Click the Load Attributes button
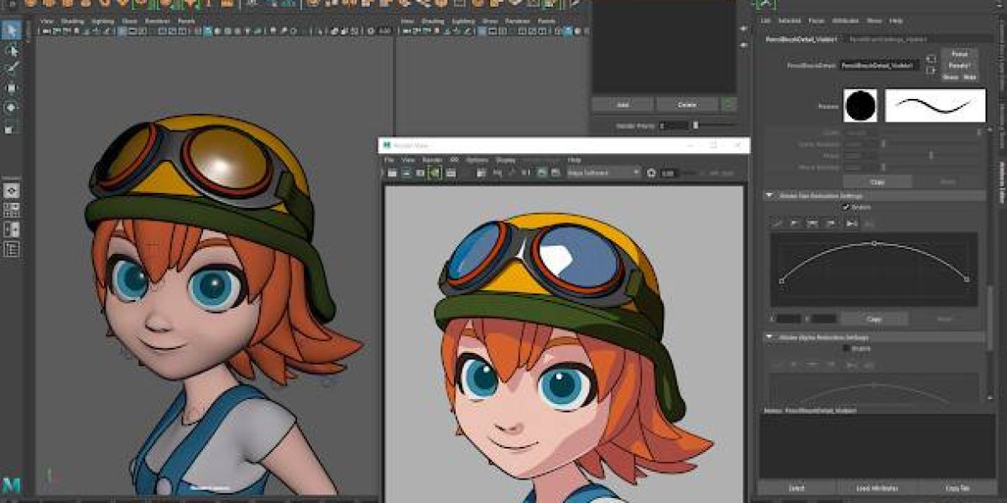1007x503 pixels. 879,488
